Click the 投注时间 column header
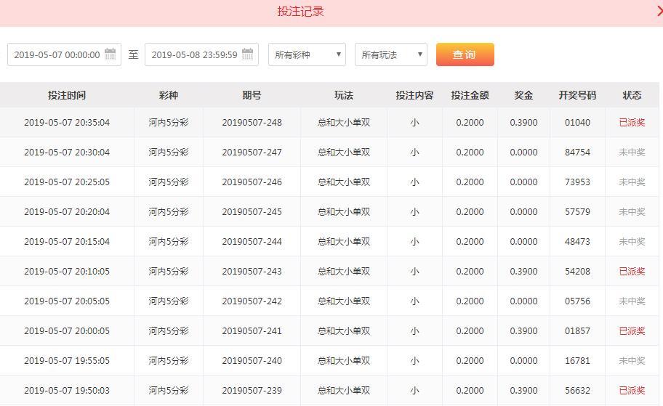The image size is (663, 406). click(67, 95)
